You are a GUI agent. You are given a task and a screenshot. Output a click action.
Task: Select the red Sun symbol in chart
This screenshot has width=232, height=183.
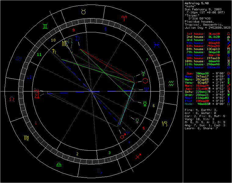coord(145,81)
